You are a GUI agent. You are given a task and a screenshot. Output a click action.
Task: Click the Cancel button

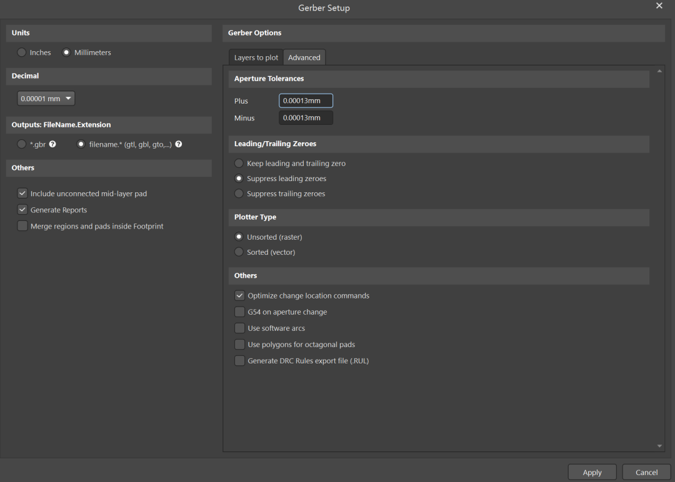click(646, 472)
